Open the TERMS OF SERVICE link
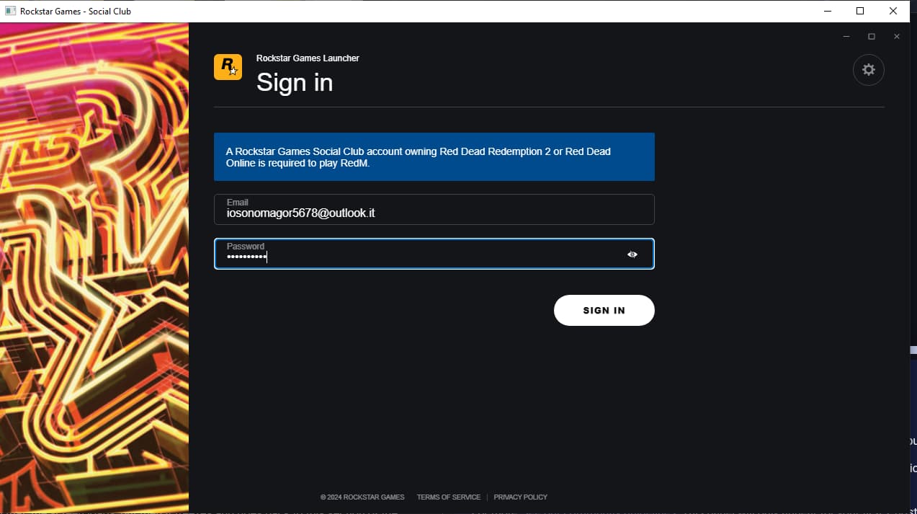 tap(448, 497)
